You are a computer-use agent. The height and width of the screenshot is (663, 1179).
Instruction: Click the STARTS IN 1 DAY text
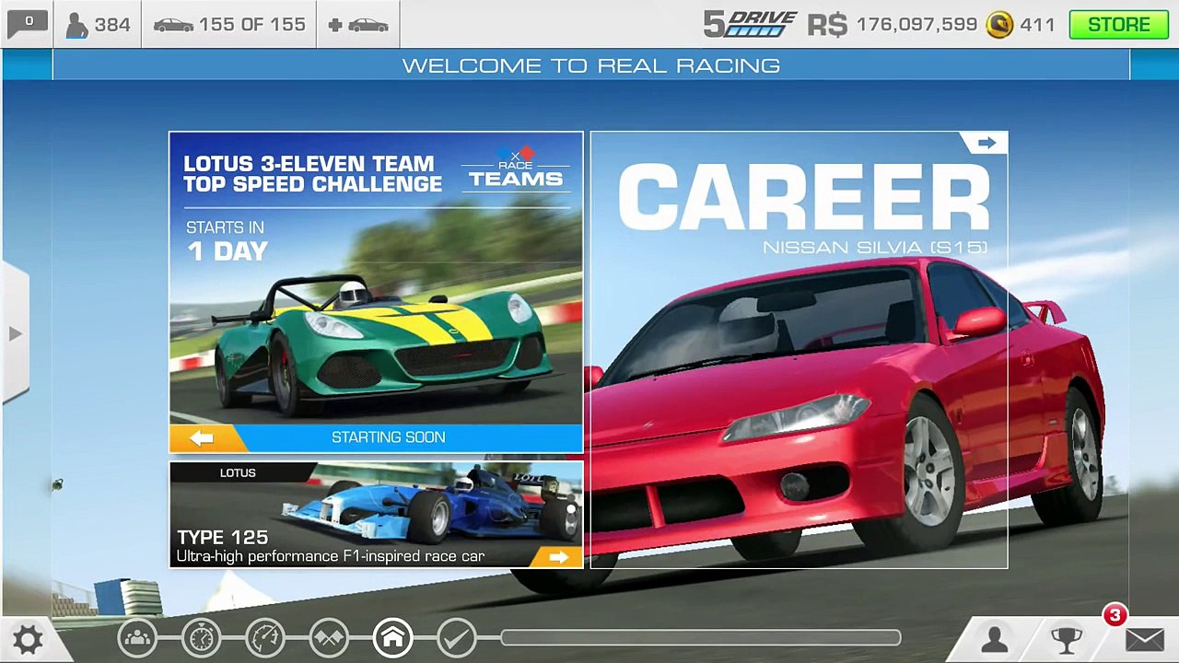pos(227,241)
